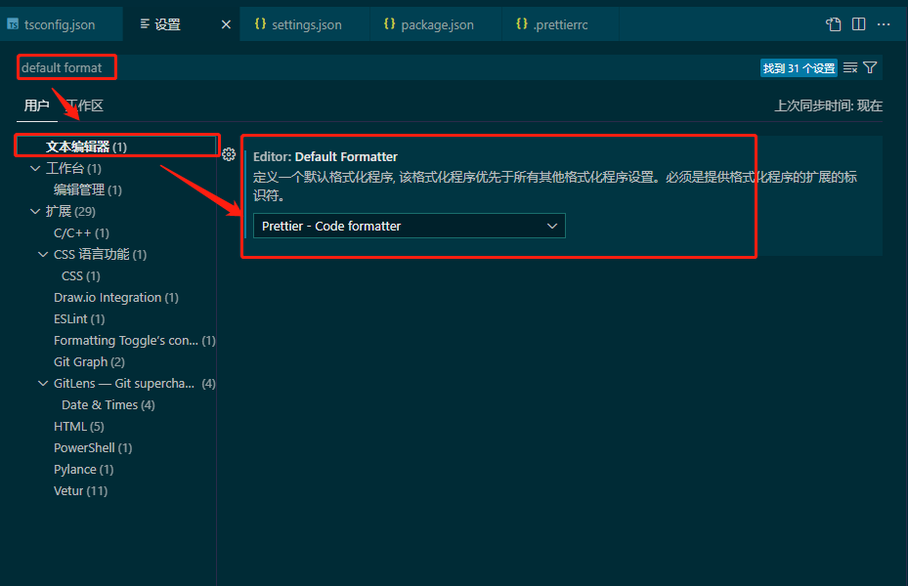Open the more actions ellipsis menu
The image size is (908, 586).
click(x=884, y=23)
